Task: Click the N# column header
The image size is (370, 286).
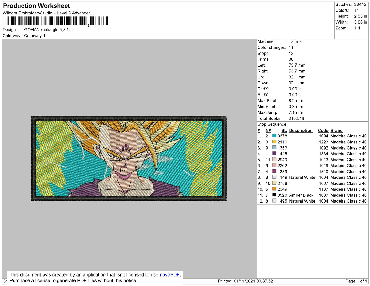Action: point(268,130)
